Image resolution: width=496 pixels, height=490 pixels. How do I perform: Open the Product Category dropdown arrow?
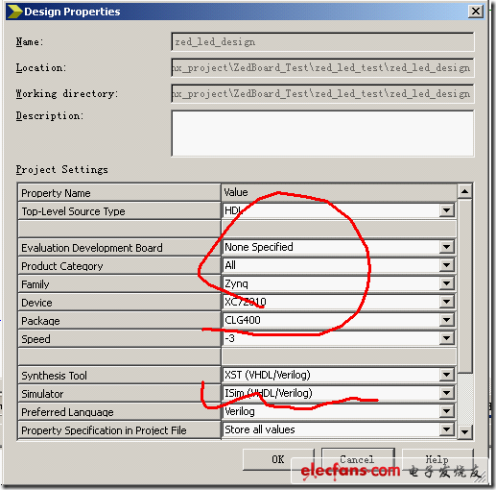tap(446, 265)
